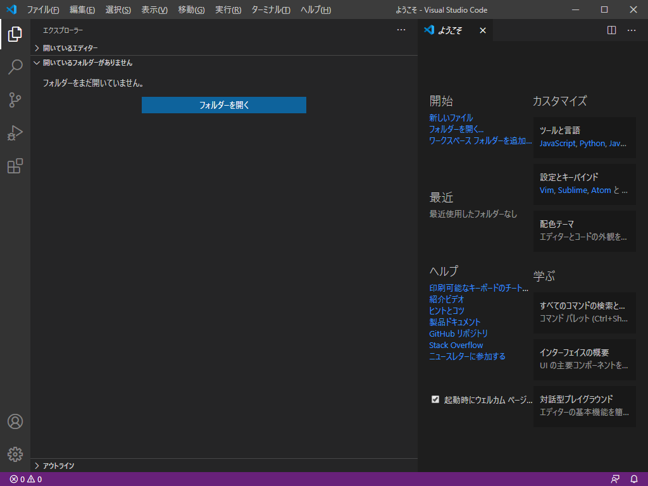Click the VS Code logo in title bar

[11, 9]
